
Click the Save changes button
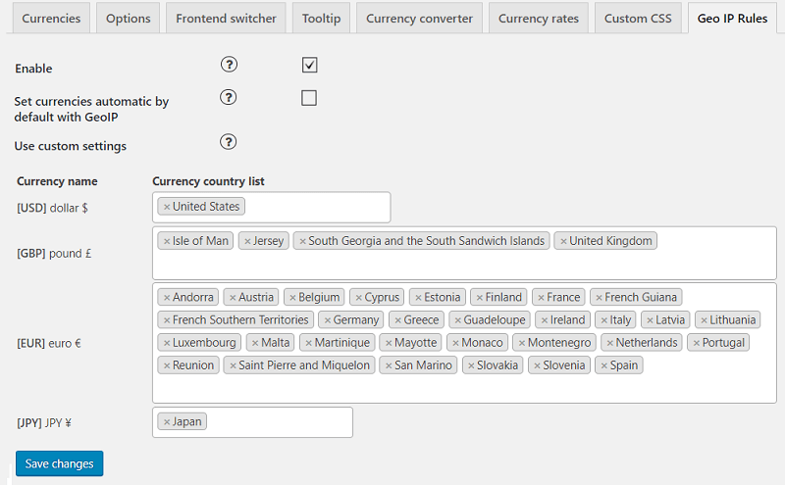[60, 463]
